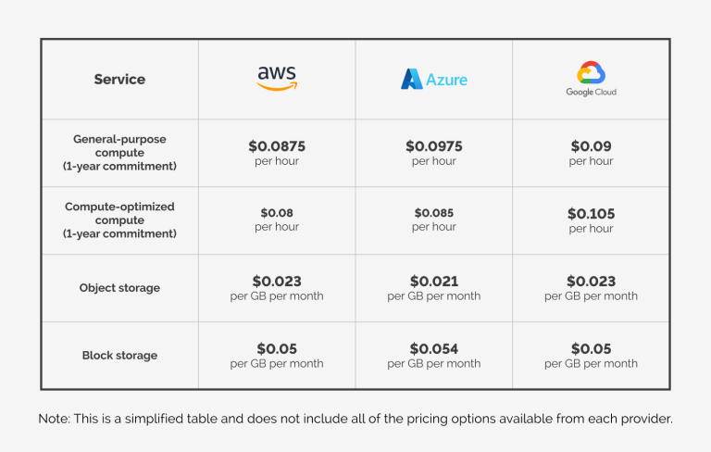711x452 pixels.
Task: Select Compute-optimized compute row label
Action: 119,220
